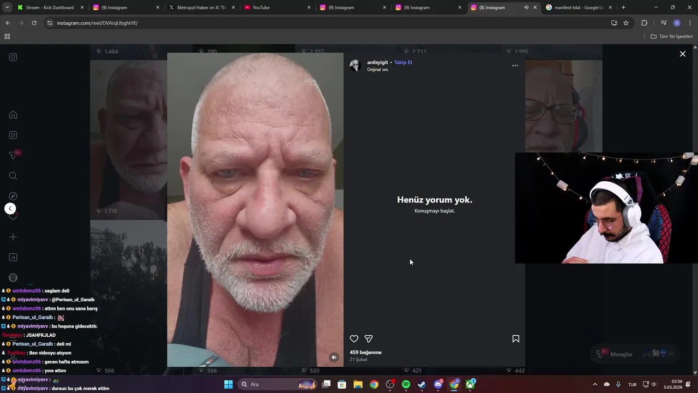This screenshot has width=698, height=393.
Task: View site information icon in address bar
Action: (50, 23)
